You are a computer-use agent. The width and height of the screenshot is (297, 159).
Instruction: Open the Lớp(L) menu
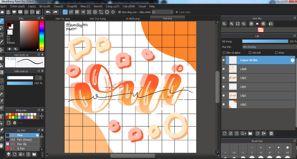(32, 6)
